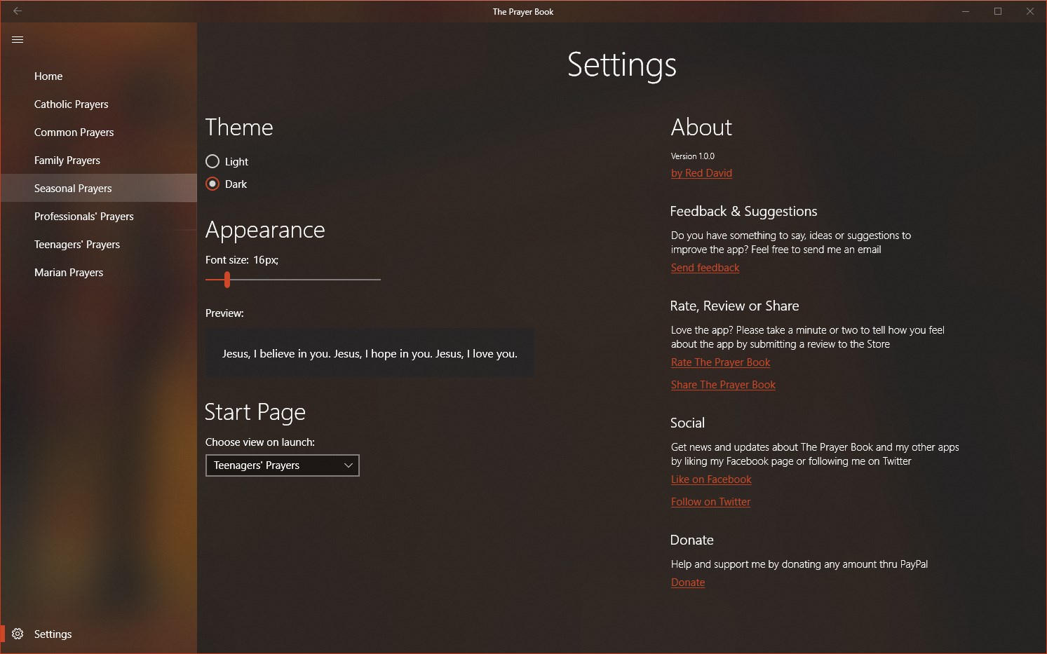Open Settings from sidebar label
The width and height of the screenshot is (1047, 654).
click(53, 634)
